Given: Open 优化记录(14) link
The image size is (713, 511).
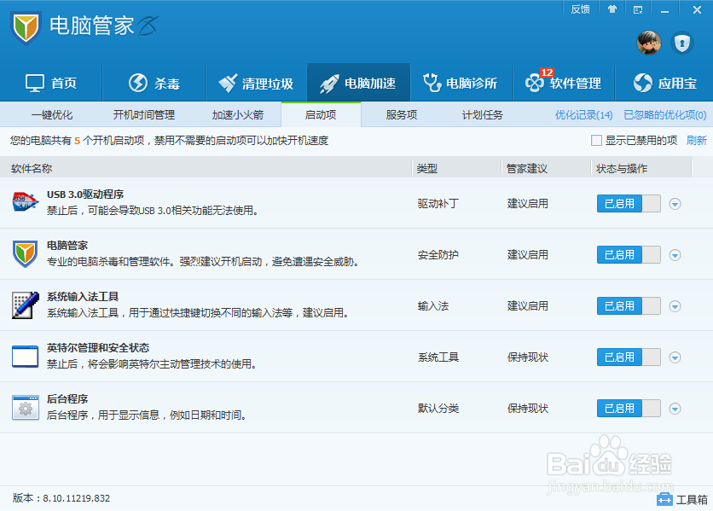Looking at the screenshot, I should tap(584, 114).
